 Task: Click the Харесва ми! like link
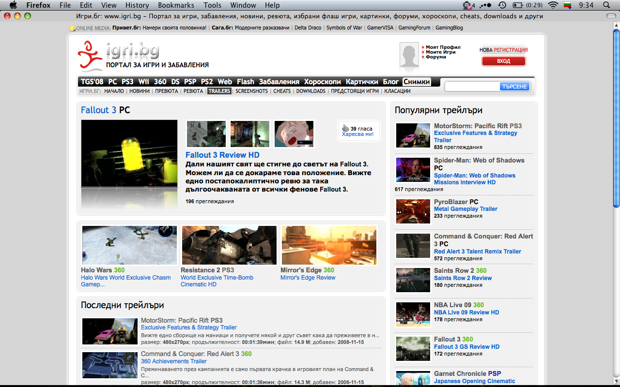click(x=358, y=134)
